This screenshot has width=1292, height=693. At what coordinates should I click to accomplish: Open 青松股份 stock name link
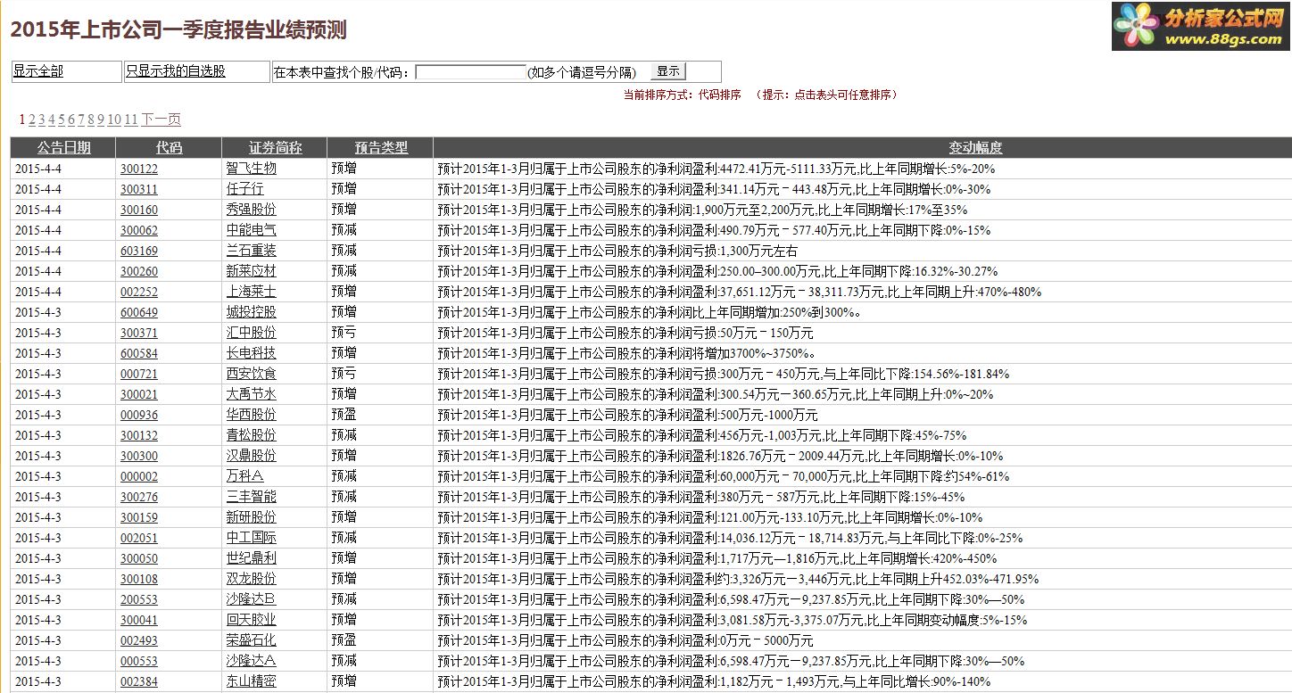[252, 435]
